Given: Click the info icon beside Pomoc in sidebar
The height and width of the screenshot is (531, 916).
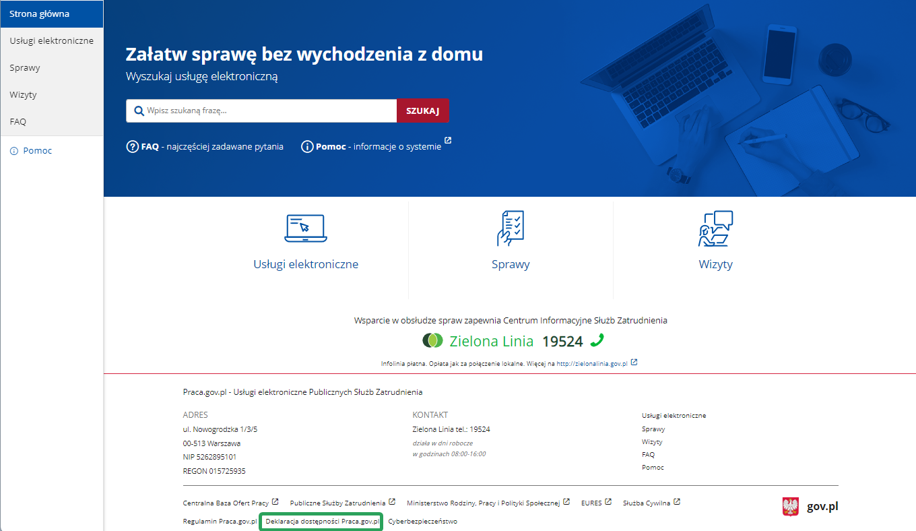Looking at the screenshot, I should (x=13, y=151).
